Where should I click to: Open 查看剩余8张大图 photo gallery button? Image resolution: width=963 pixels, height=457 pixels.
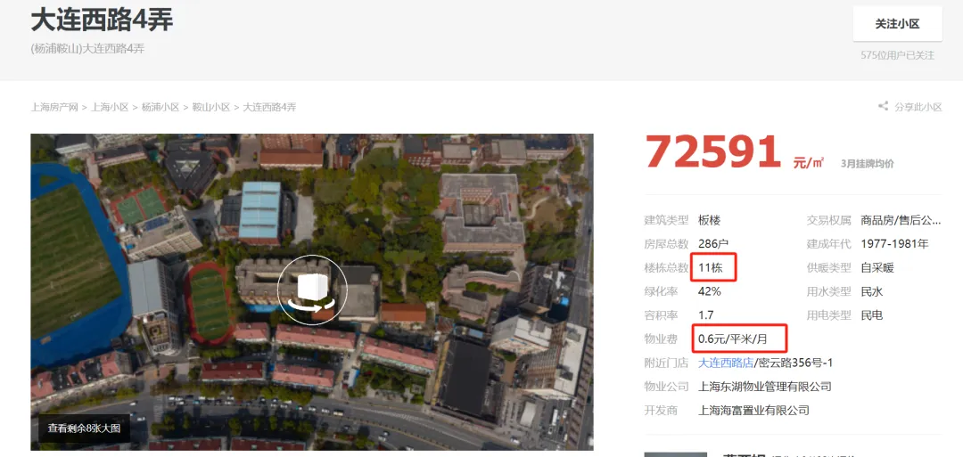84,428
